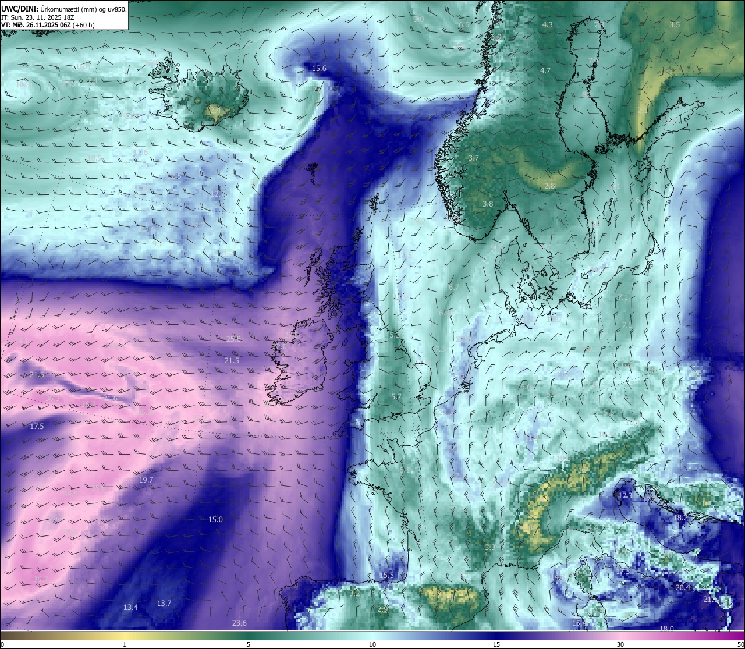Click the 3.7 value over Norway

point(474,158)
